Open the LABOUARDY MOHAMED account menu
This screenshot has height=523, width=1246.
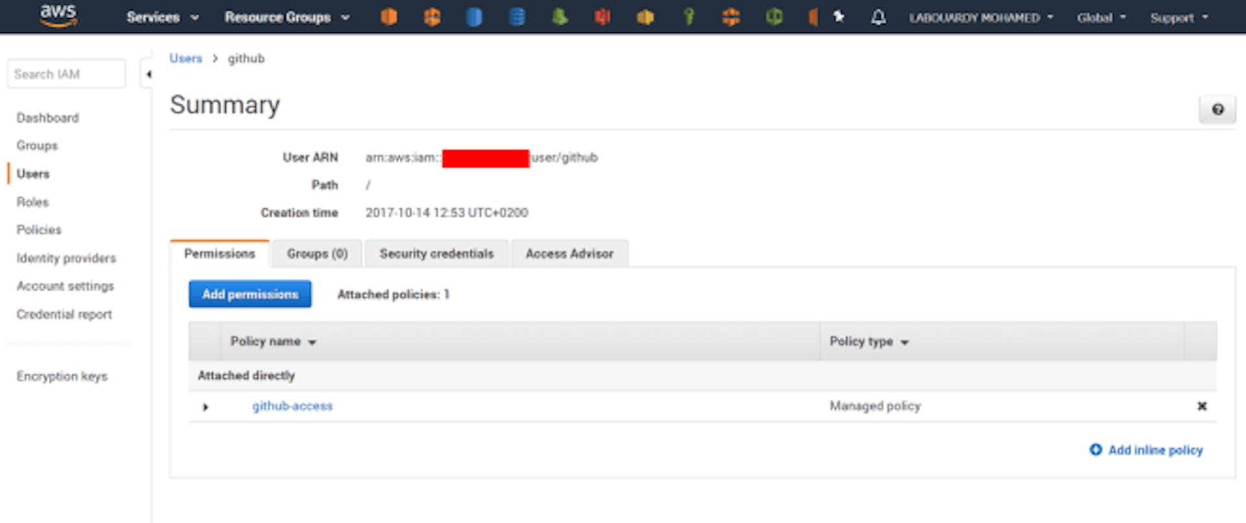(x=981, y=18)
